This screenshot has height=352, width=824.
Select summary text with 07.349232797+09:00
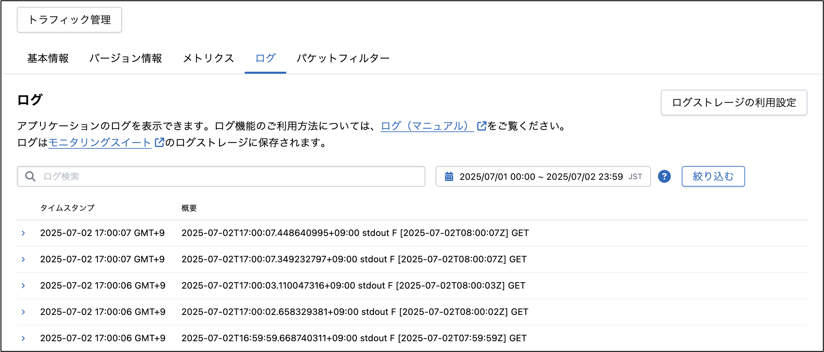click(354, 259)
